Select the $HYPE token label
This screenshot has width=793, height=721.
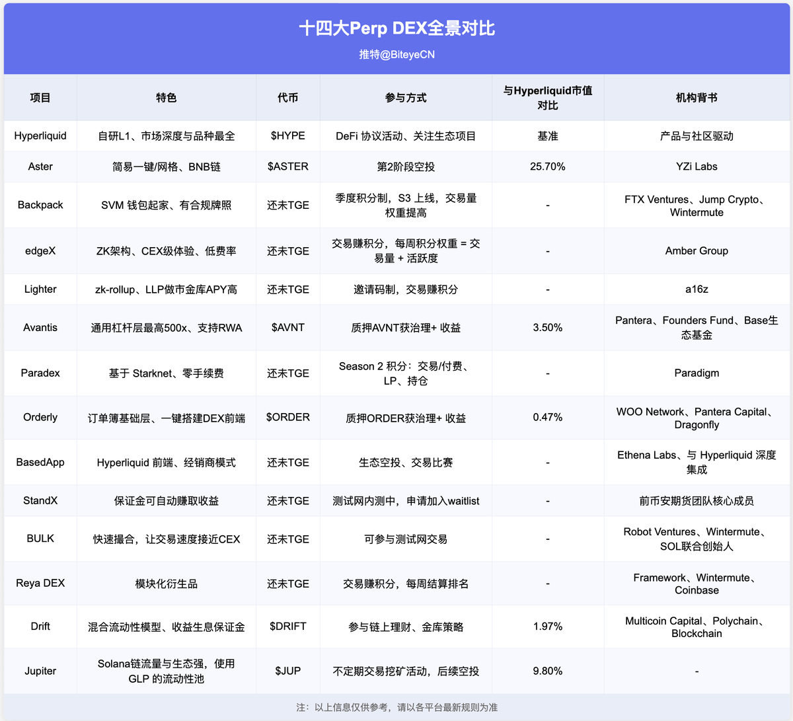tap(287, 135)
